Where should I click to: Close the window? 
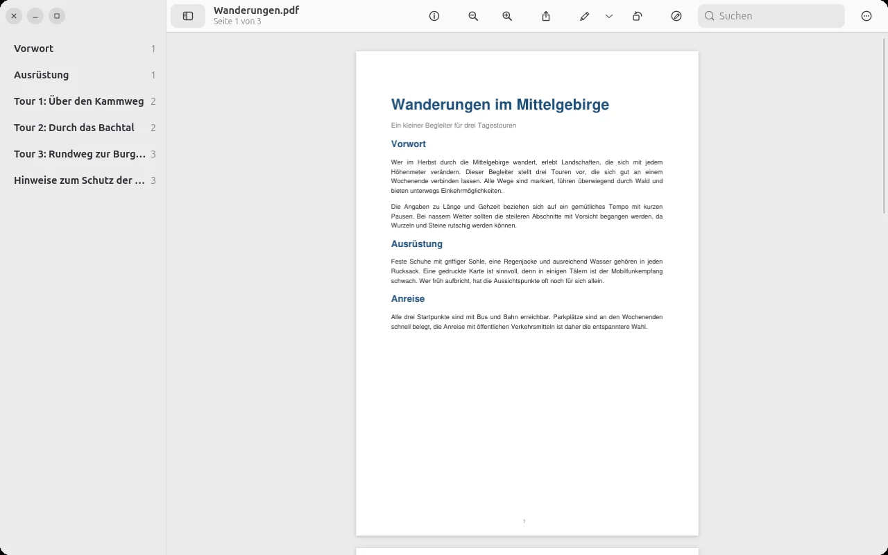14,16
